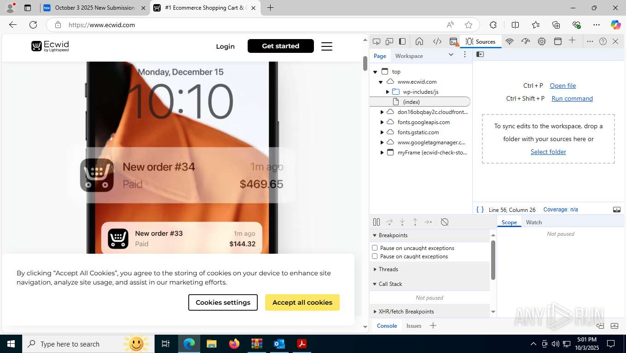This screenshot has height=353, width=626.
Task: Select the Console drawer tab
Action: [387, 325]
